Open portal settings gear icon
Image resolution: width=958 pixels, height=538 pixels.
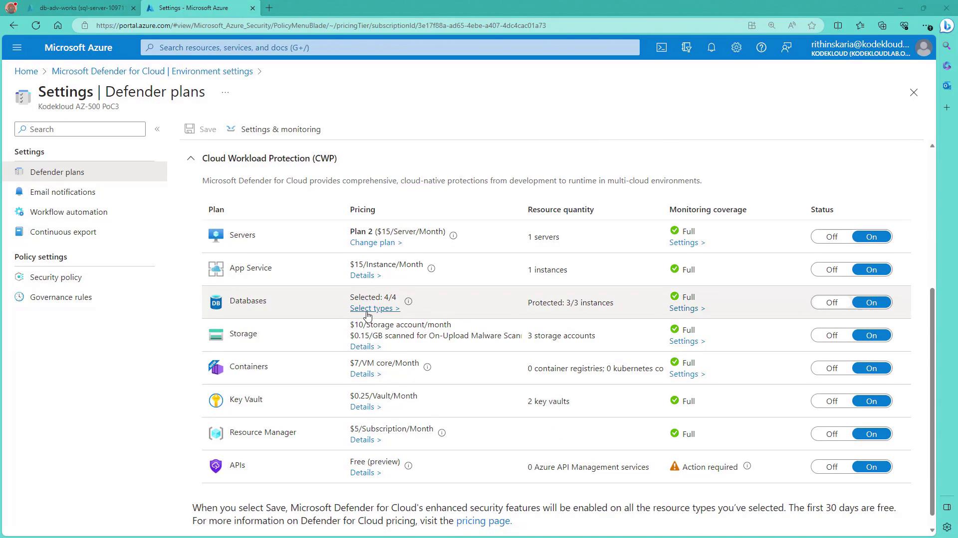(736, 48)
